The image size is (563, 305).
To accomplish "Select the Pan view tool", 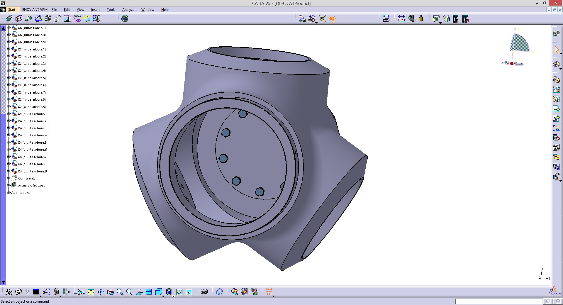I will click(x=101, y=292).
